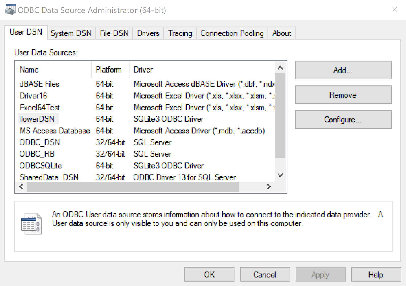Switch to the System DSN tab
This screenshot has height=286, width=406.
(x=71, y=33)
